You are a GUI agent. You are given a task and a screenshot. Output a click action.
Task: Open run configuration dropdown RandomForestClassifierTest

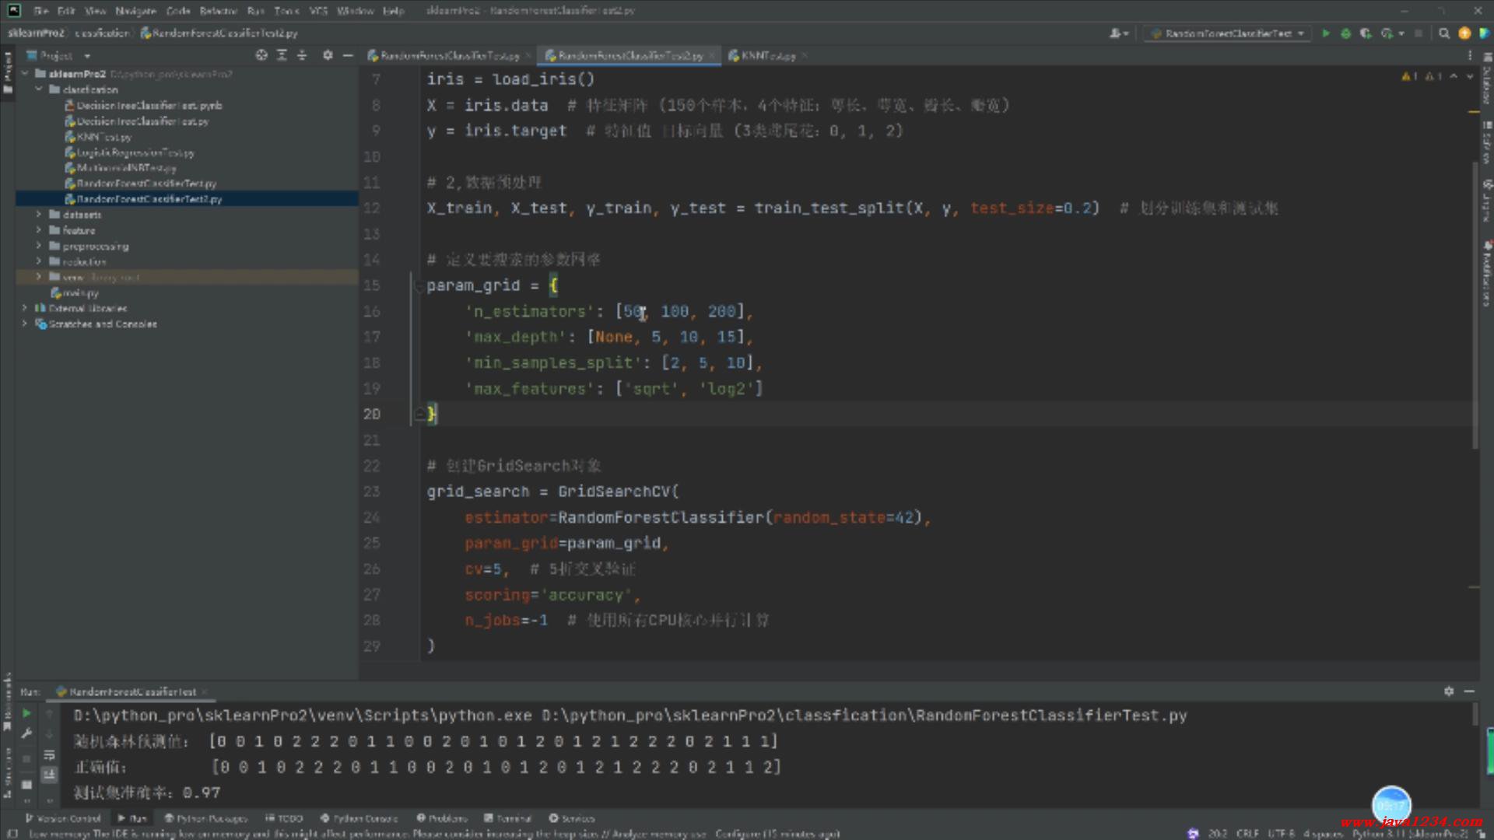point(1227,33)
